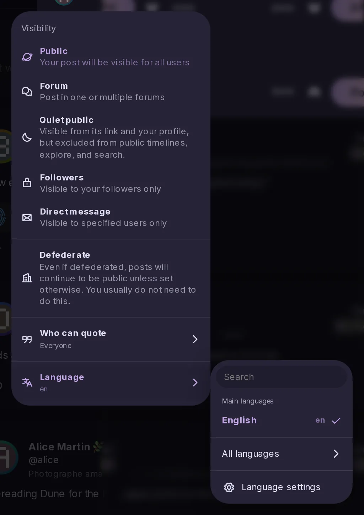
Task: Click the Forum speech bubbles icon
Action: point(27,92)
